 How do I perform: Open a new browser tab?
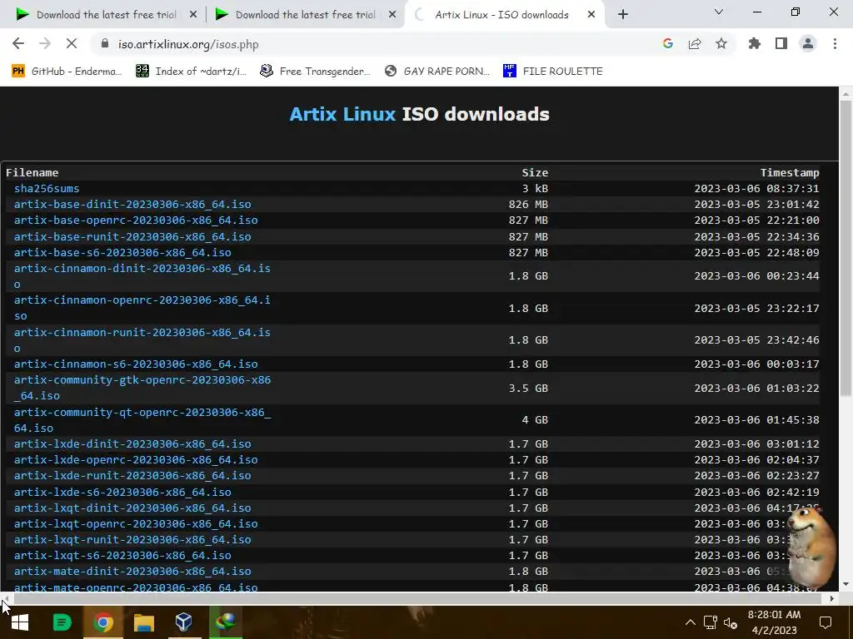[623, 15]
